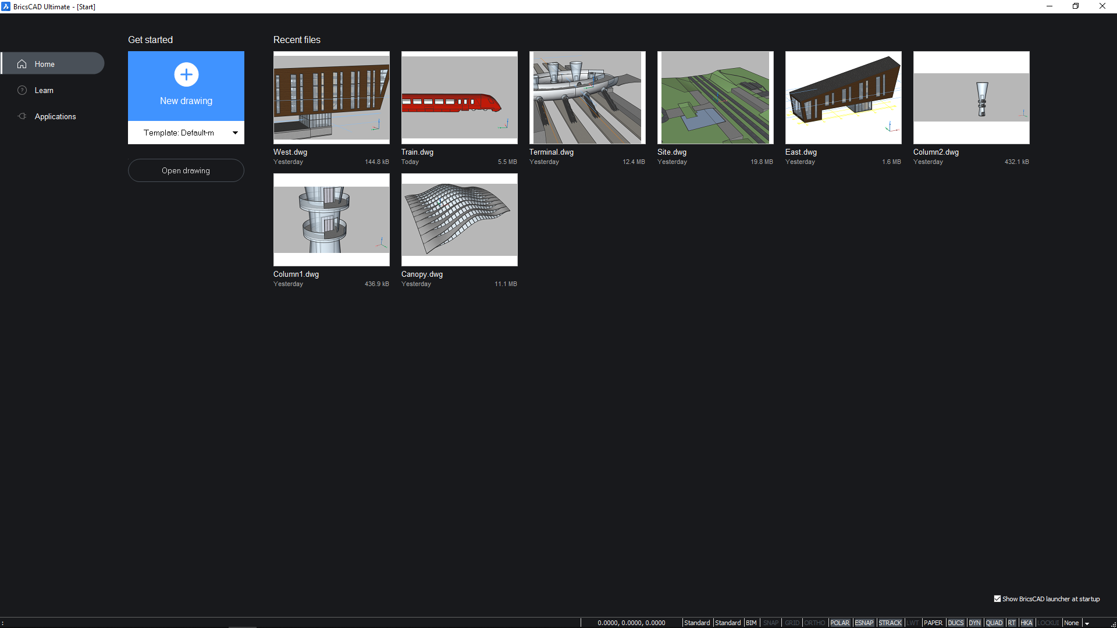Click the Home icon in sidebar
This screenshot has height=628, width=1117.
point(22,64)
